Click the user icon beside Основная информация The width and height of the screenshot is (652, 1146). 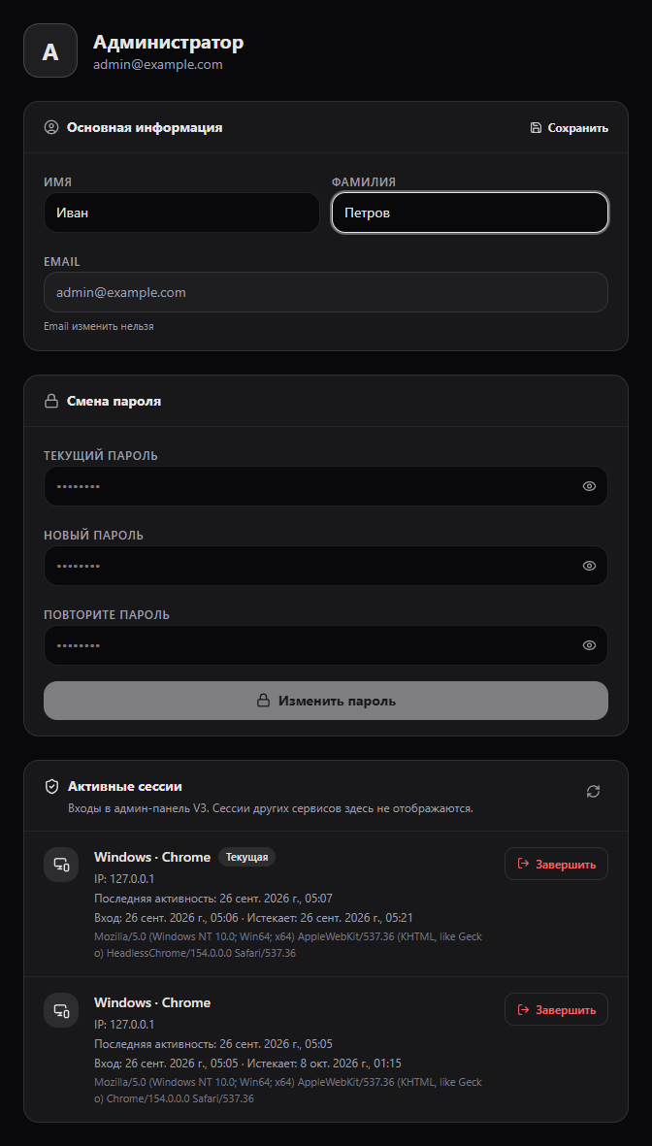click(51, 127)
